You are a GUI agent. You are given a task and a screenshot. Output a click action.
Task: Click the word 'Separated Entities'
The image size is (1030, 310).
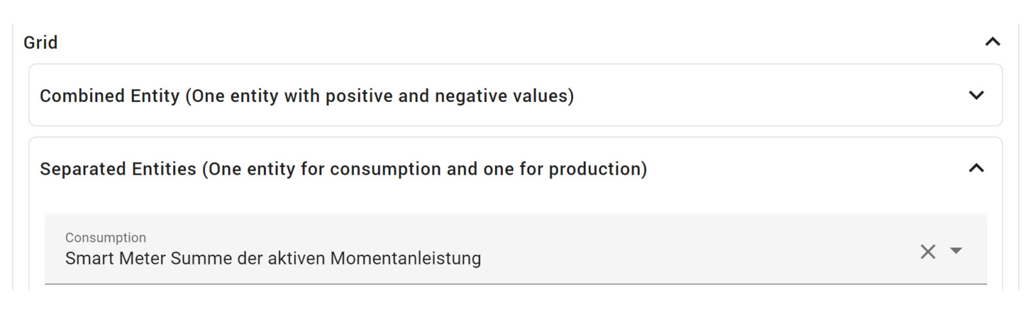click(x=118, y=169)
